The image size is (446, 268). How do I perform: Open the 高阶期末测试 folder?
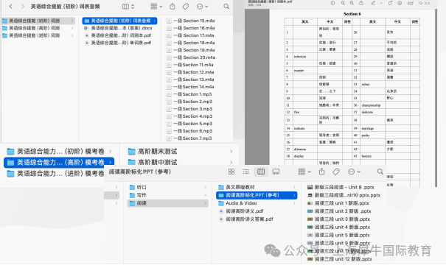[181, 152]
